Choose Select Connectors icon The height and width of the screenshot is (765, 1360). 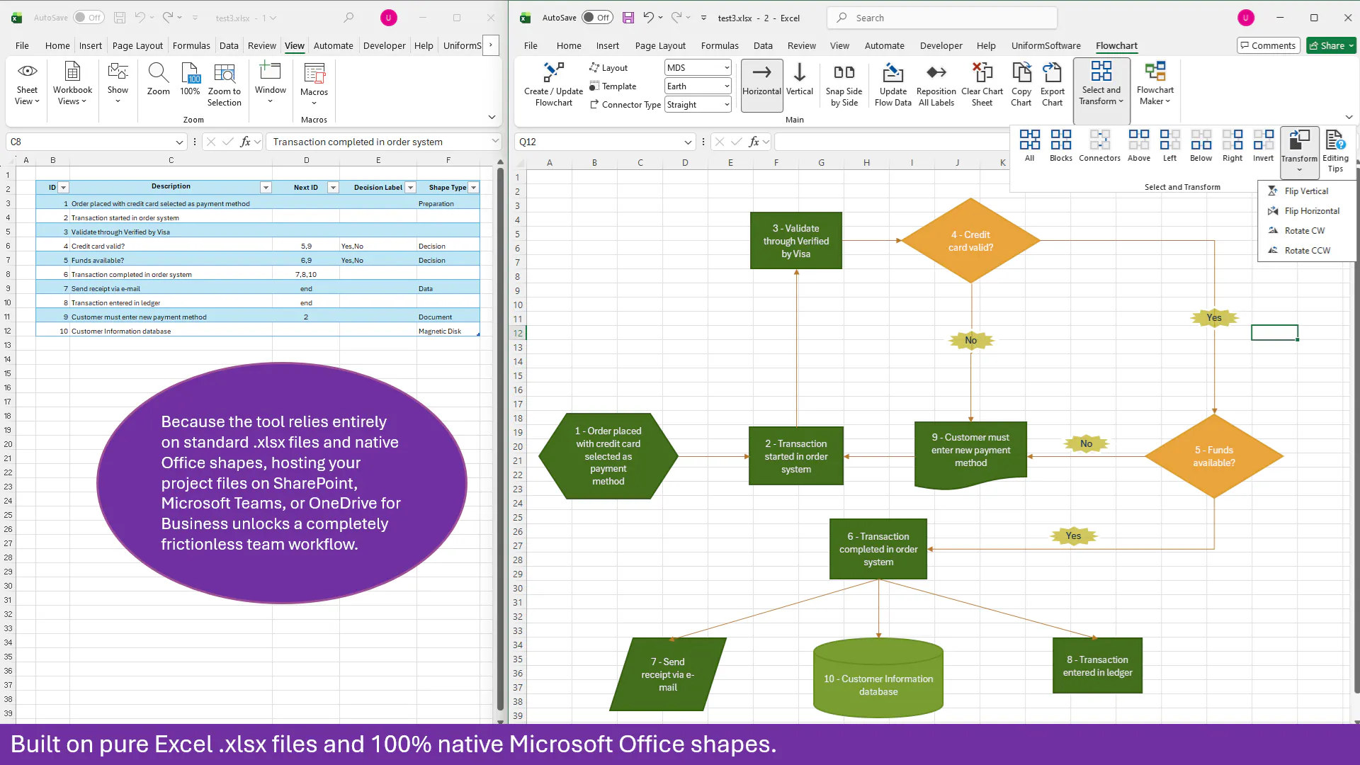pos(1099,145)
